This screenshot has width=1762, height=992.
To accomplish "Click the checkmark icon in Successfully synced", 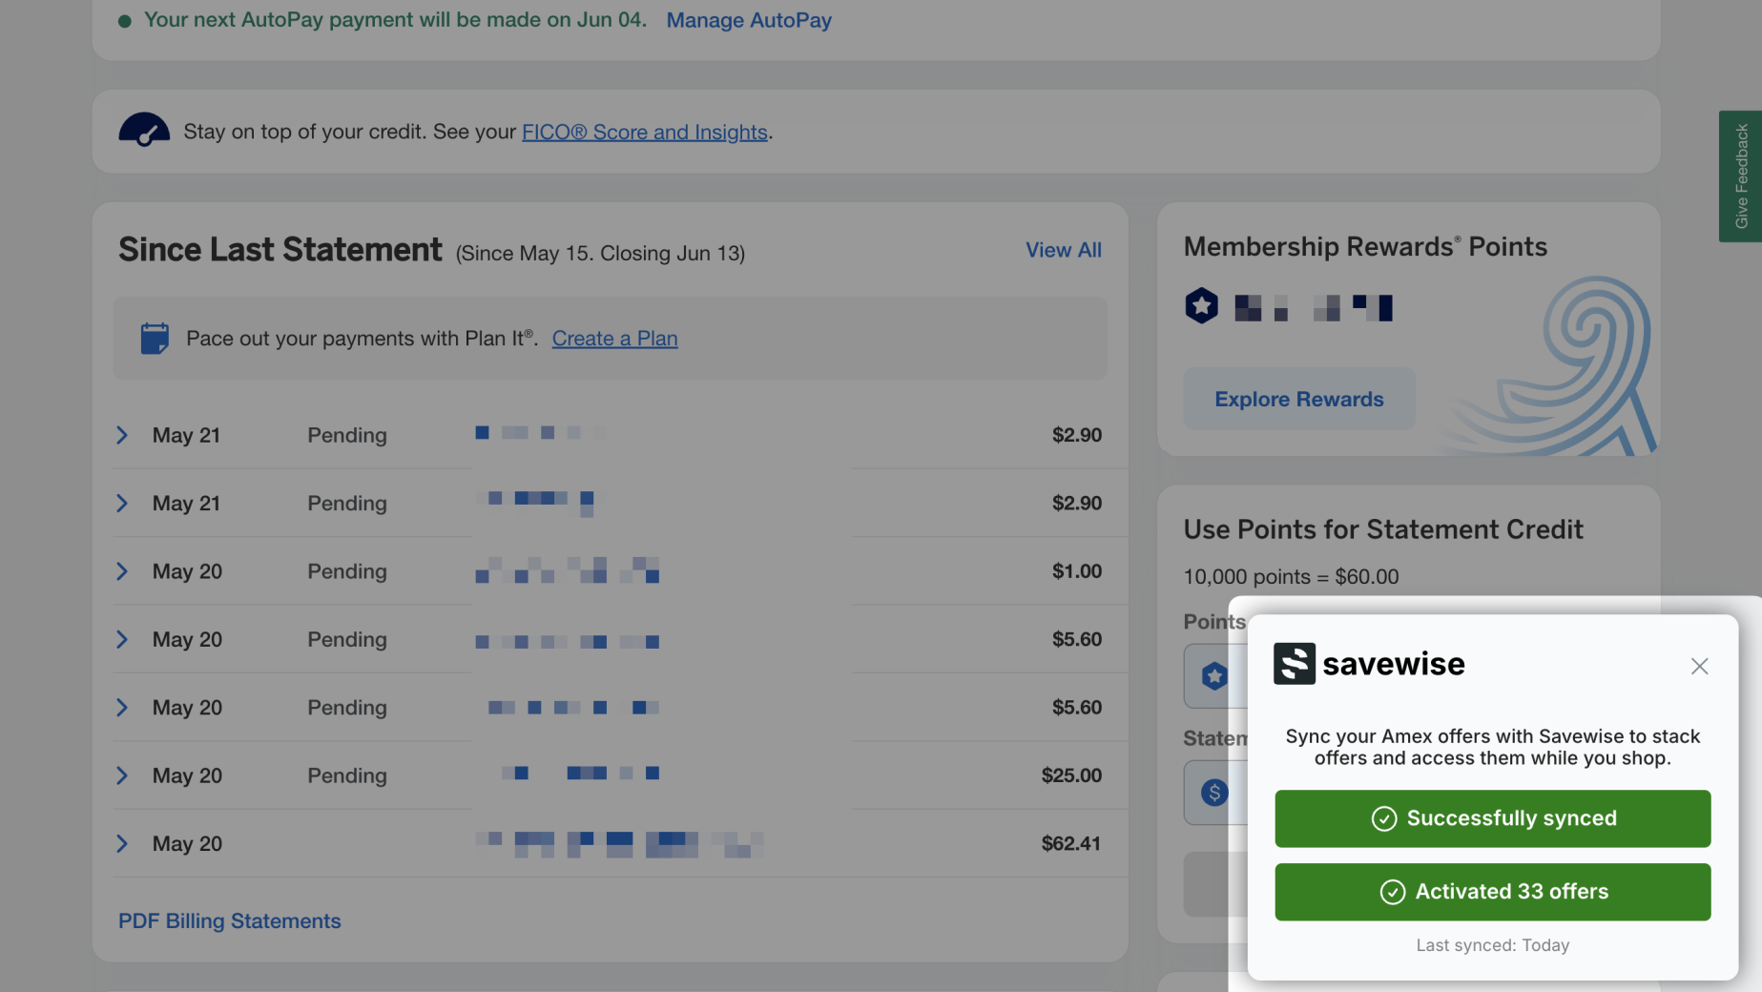I will [x=1383, y=818].
